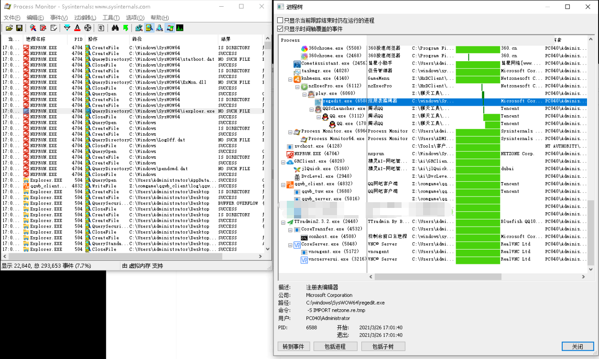Collapse the TTradmin2.3.2.exe node
This screenshot has width=599, height=359.
[283, 222]
